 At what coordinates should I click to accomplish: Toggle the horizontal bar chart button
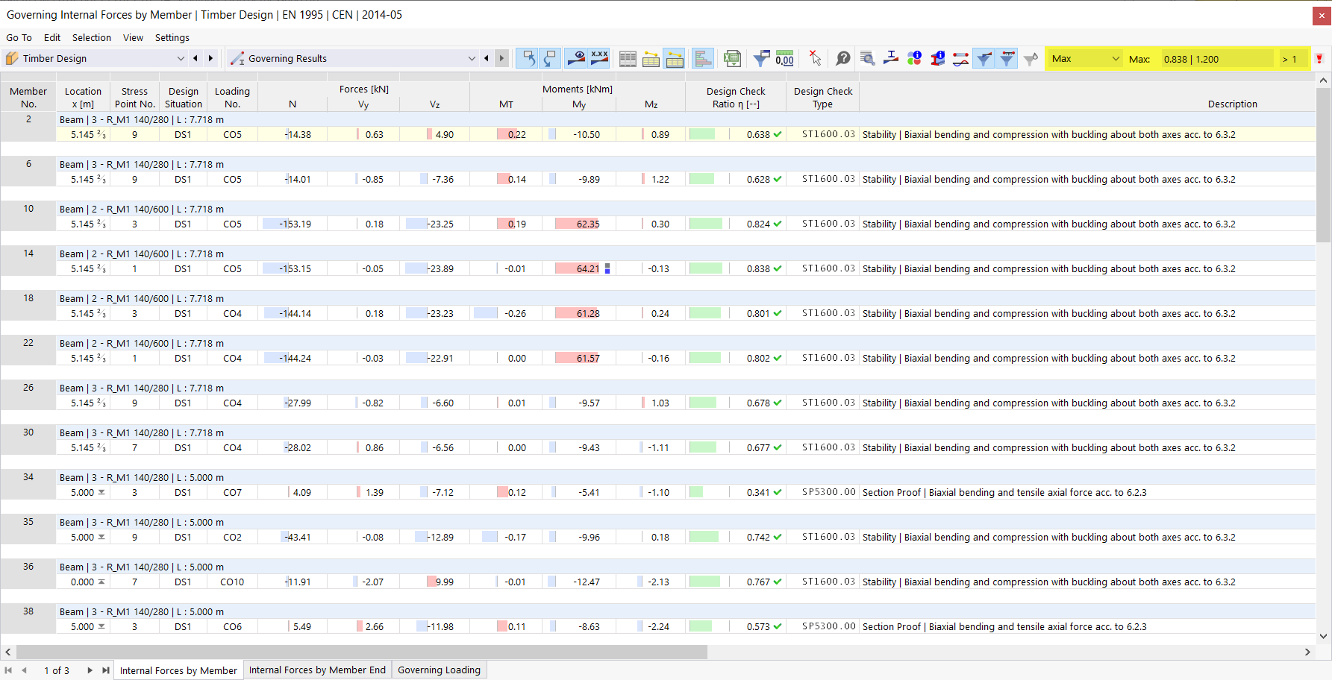(x=702, y=58)
